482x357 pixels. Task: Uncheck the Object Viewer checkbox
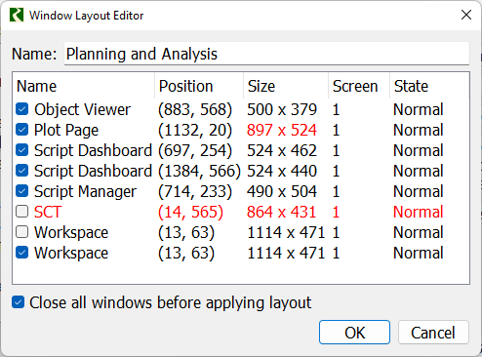pyautogui.click(x=21, y=109)
